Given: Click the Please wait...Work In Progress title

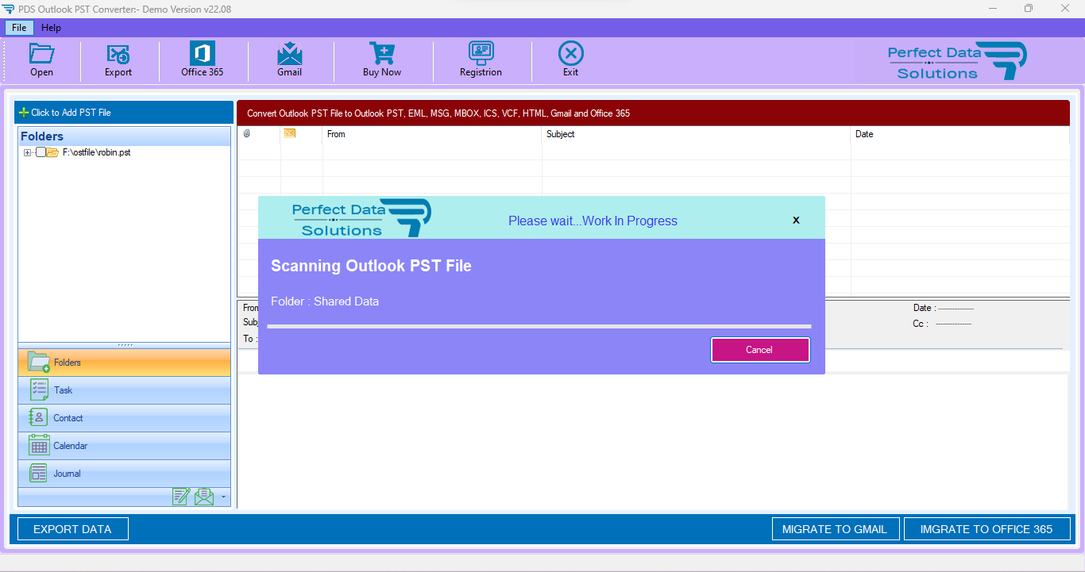Looking at the screenshot, I should [x=593, y=221].
